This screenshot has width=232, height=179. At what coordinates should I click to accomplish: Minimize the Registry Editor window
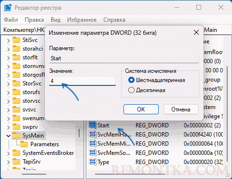tap(177, 7)
